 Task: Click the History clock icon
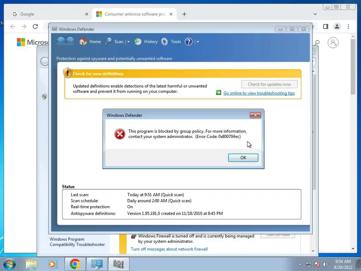pos(138,42)
